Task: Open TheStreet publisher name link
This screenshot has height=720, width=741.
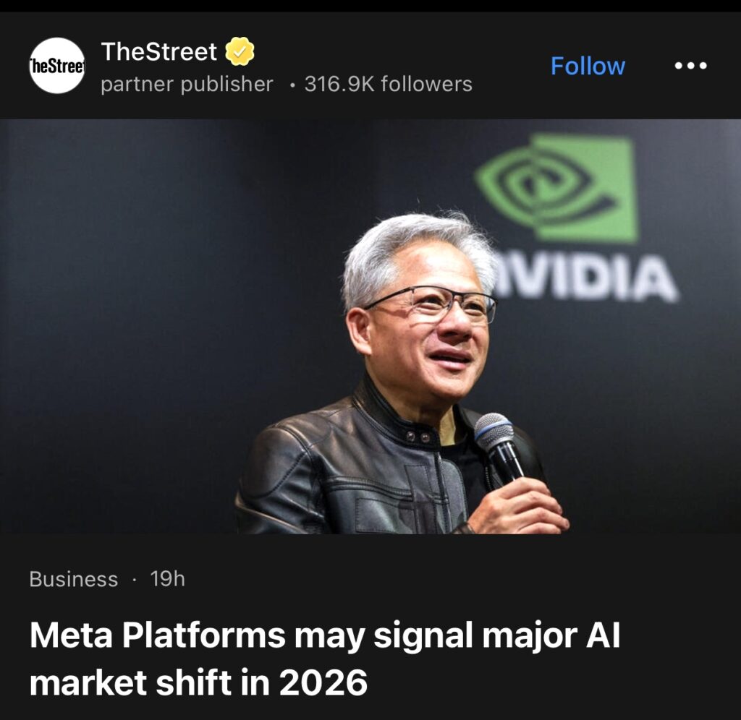Action: tap(158, 51)
